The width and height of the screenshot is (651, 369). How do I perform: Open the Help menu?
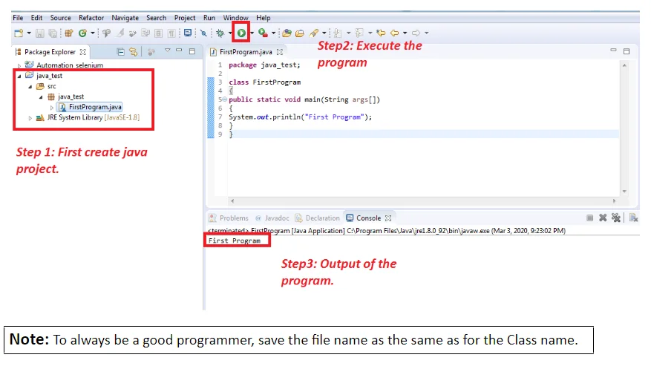pyautogui.click(x=264, y=18)
